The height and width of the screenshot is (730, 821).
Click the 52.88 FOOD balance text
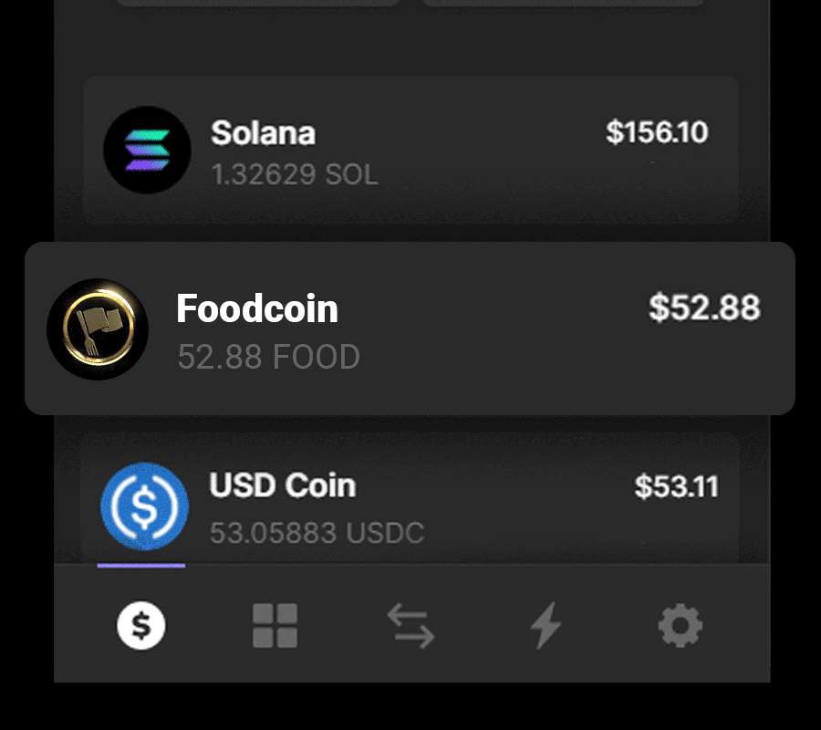(268, 357)
